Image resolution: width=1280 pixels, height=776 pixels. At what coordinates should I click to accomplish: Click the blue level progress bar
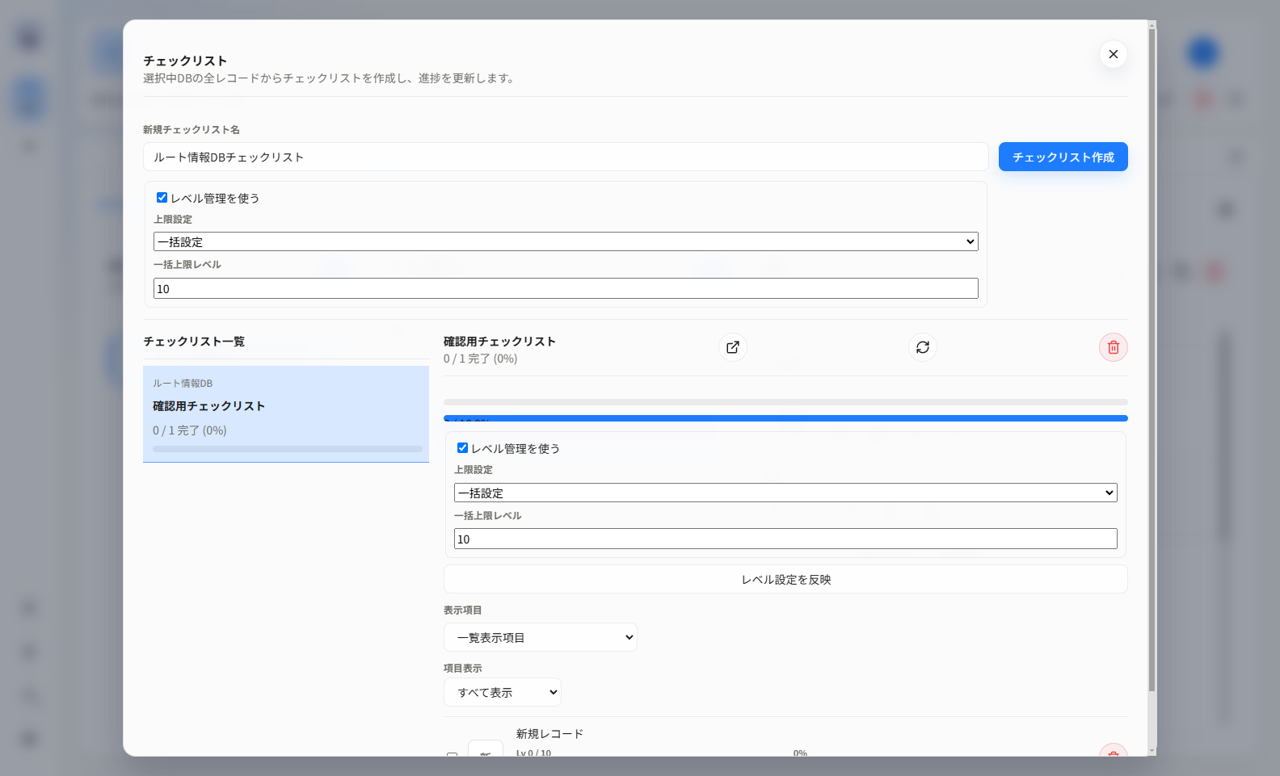click(785, 418)
